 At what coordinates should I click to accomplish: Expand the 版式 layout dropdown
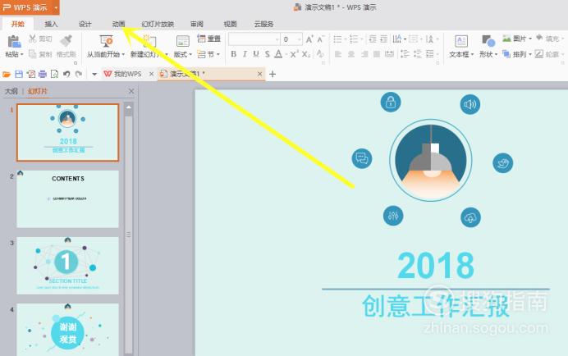pos(190,55)
